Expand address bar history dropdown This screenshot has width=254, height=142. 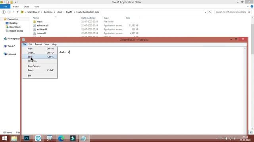206,12
